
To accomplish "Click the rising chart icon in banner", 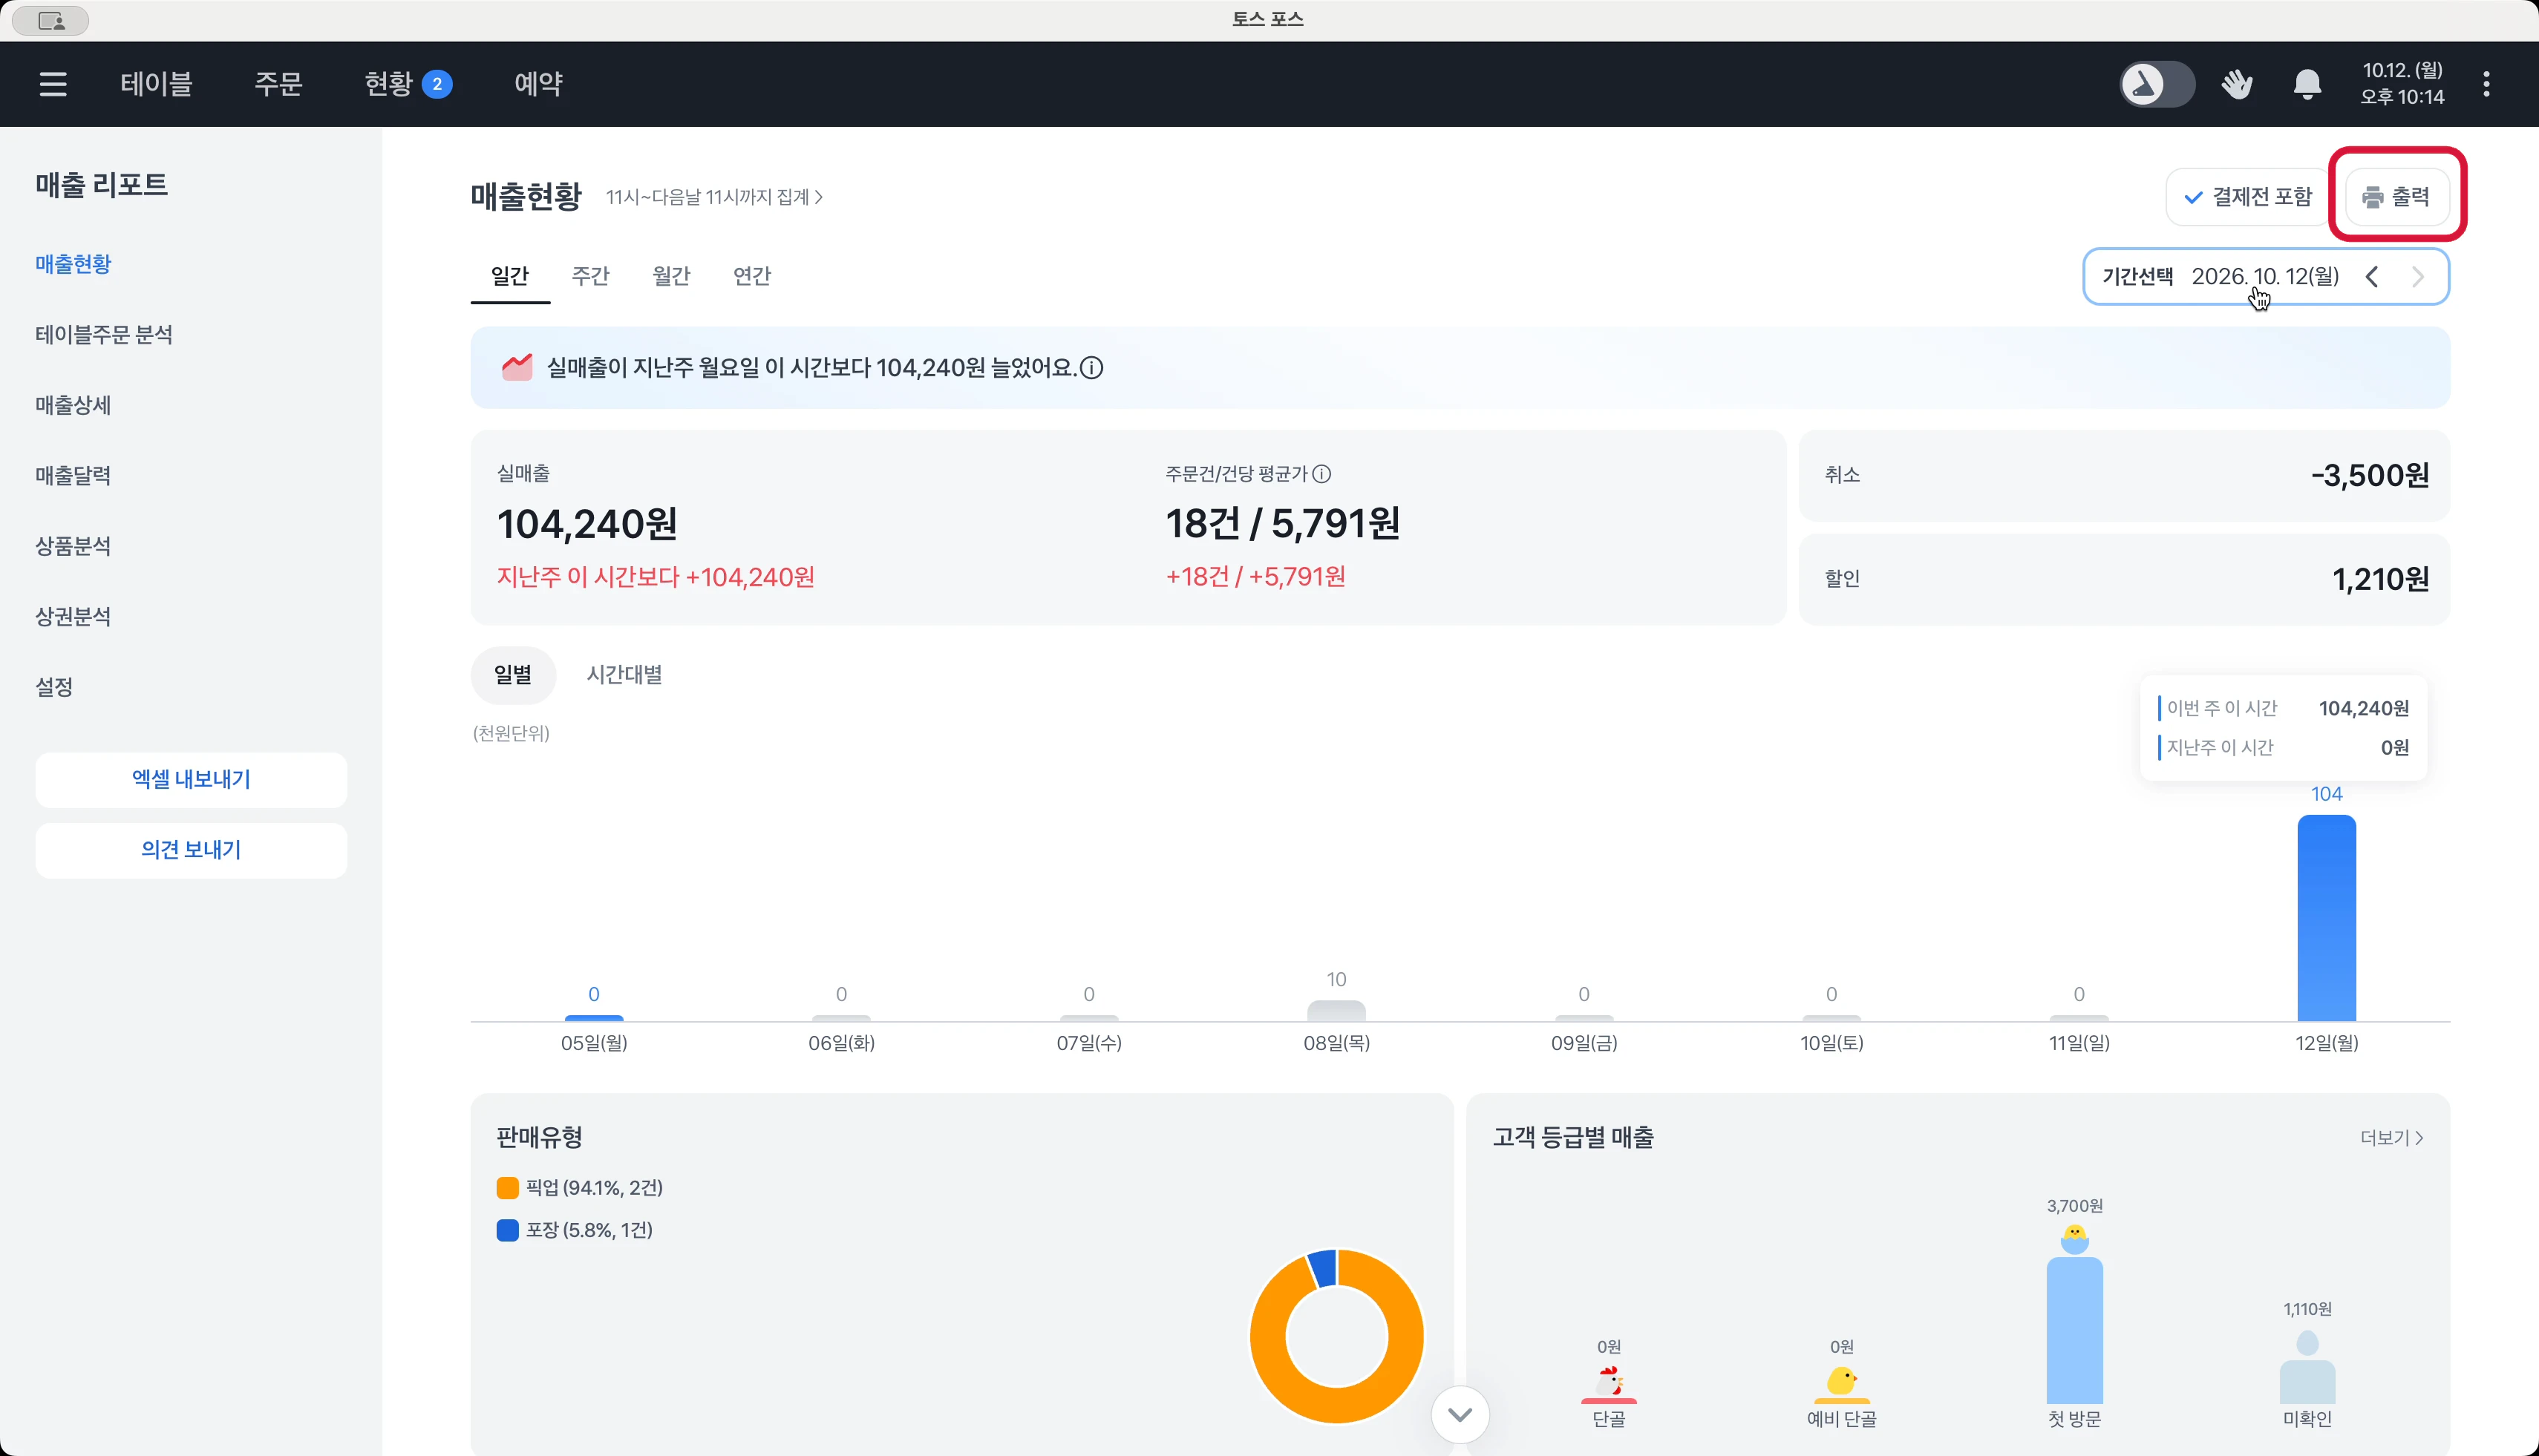I will coord(517,367).
